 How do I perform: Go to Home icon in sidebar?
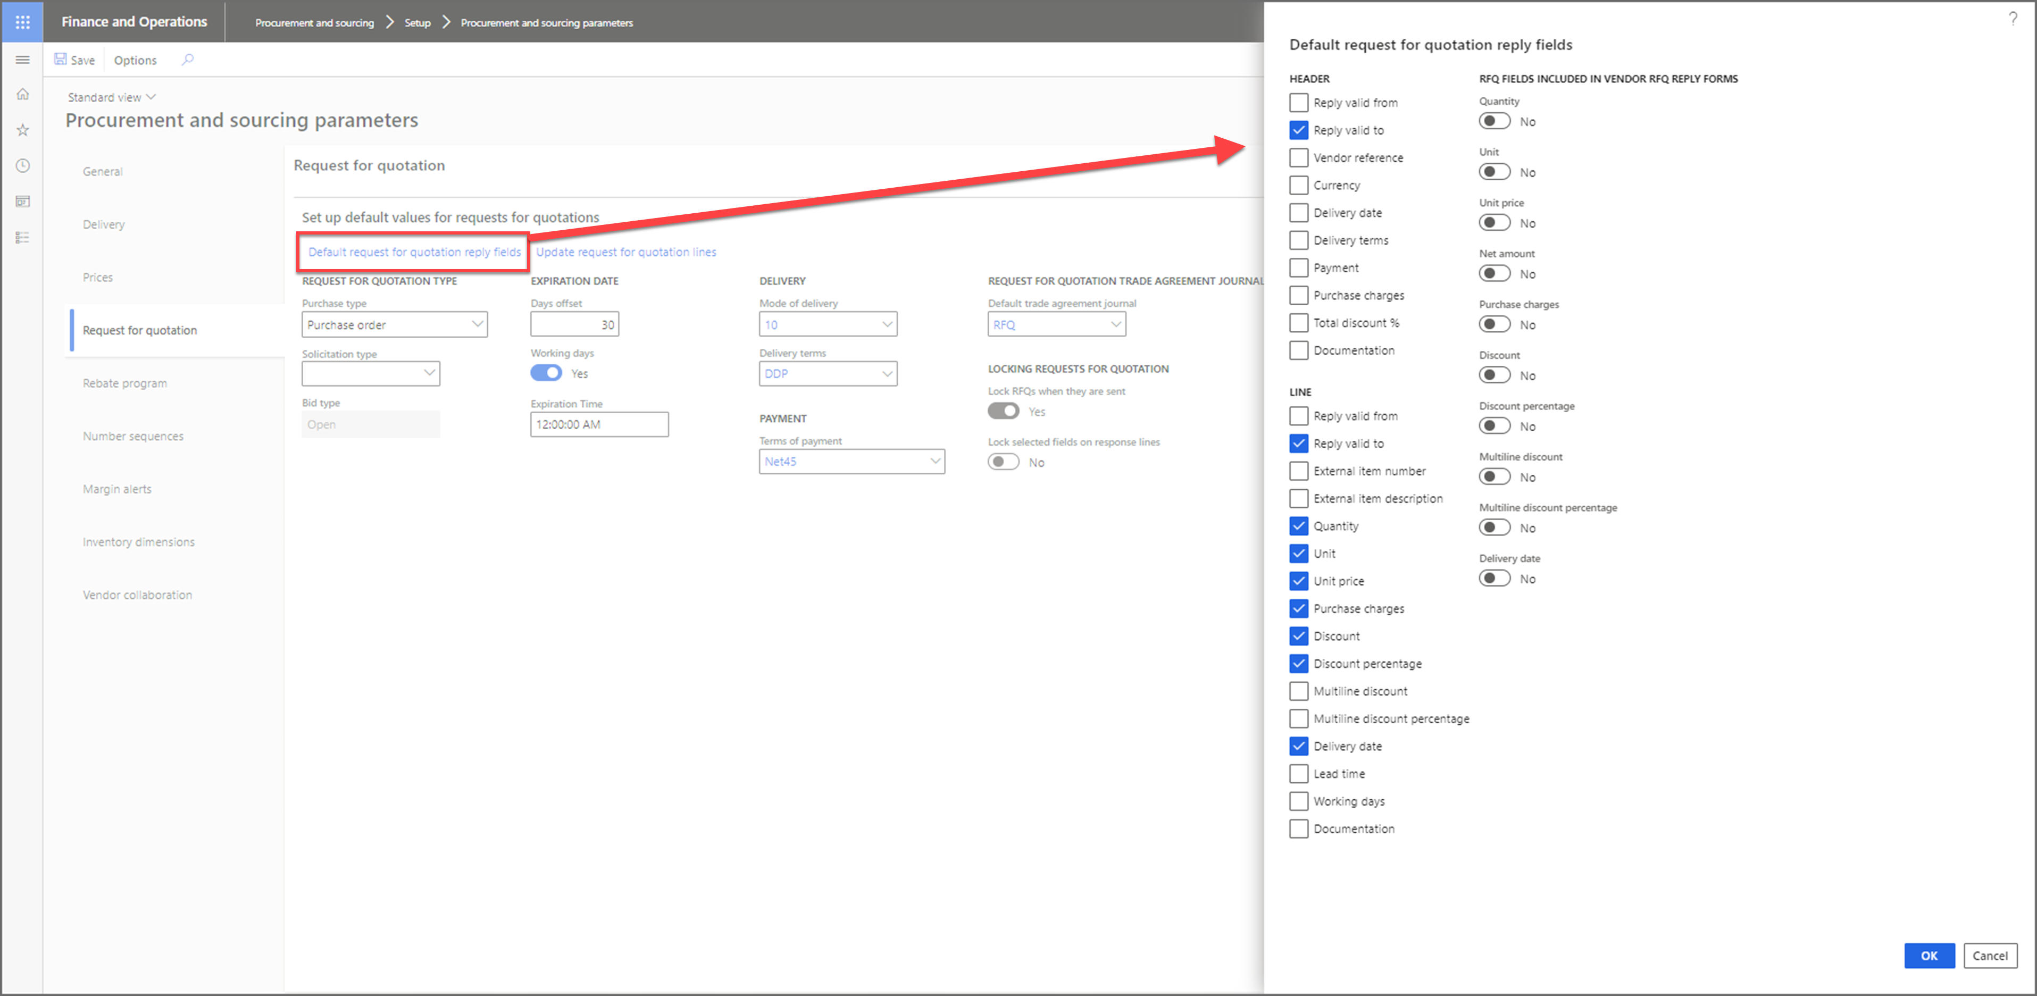pyautogui.click(x=23, y=94)
